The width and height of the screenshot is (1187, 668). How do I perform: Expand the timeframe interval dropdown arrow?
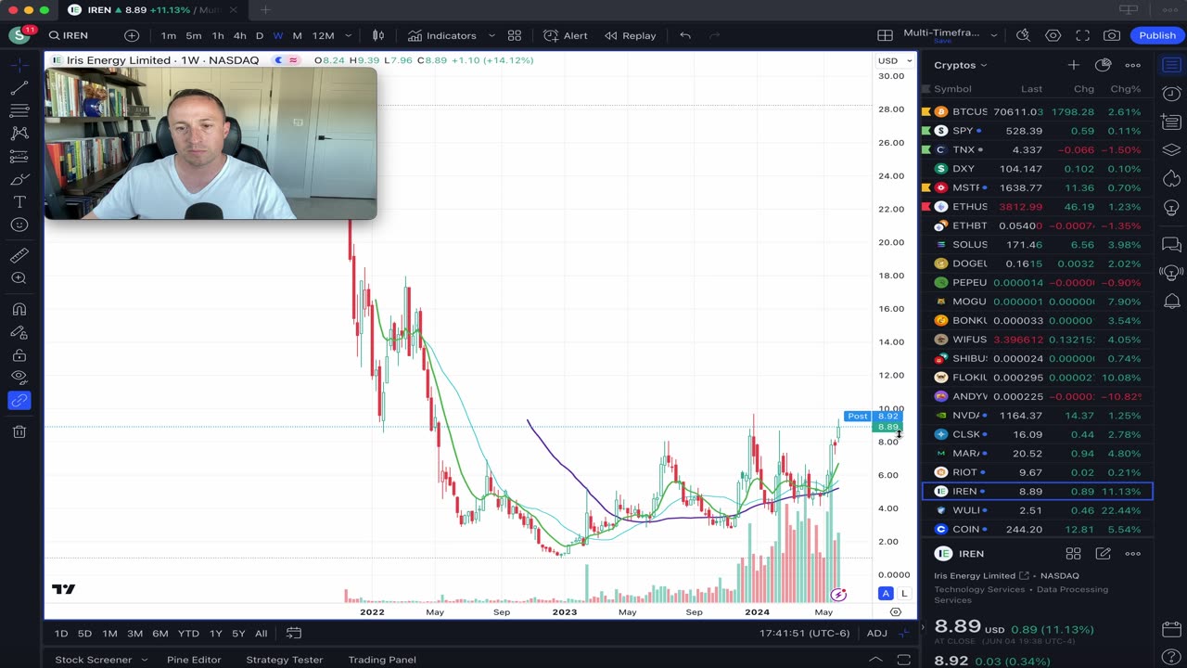(349, 35)
